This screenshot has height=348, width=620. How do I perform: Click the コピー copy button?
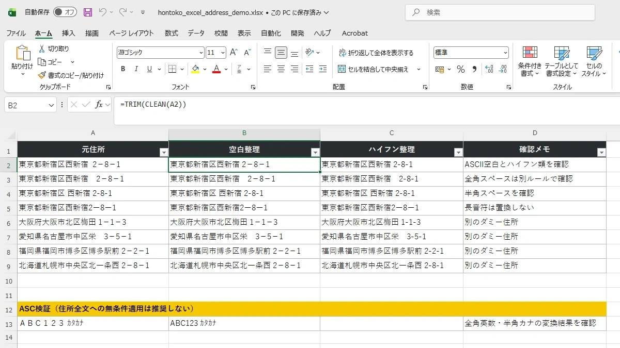51,62
